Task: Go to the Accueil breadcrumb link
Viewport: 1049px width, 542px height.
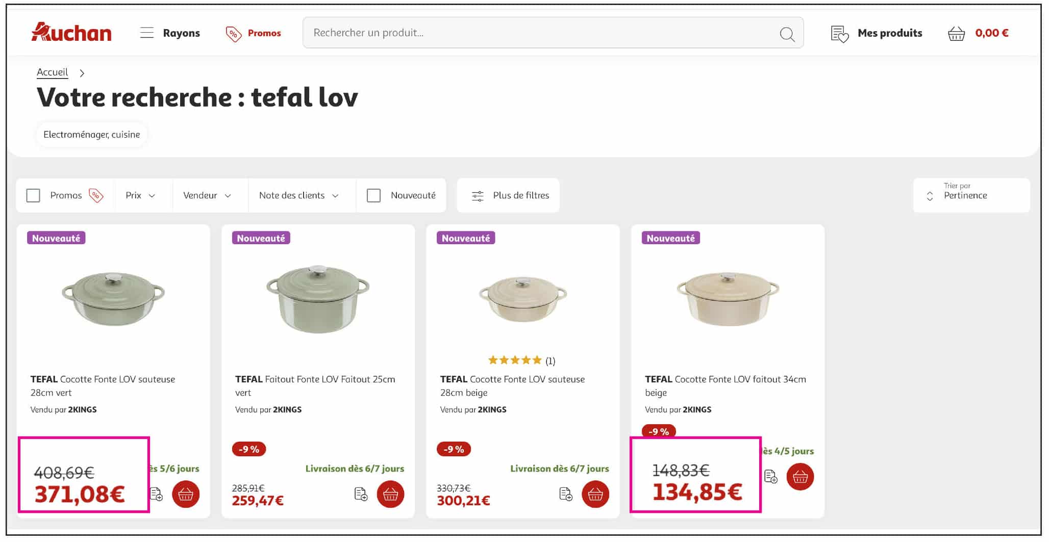Action: (52, 72)
